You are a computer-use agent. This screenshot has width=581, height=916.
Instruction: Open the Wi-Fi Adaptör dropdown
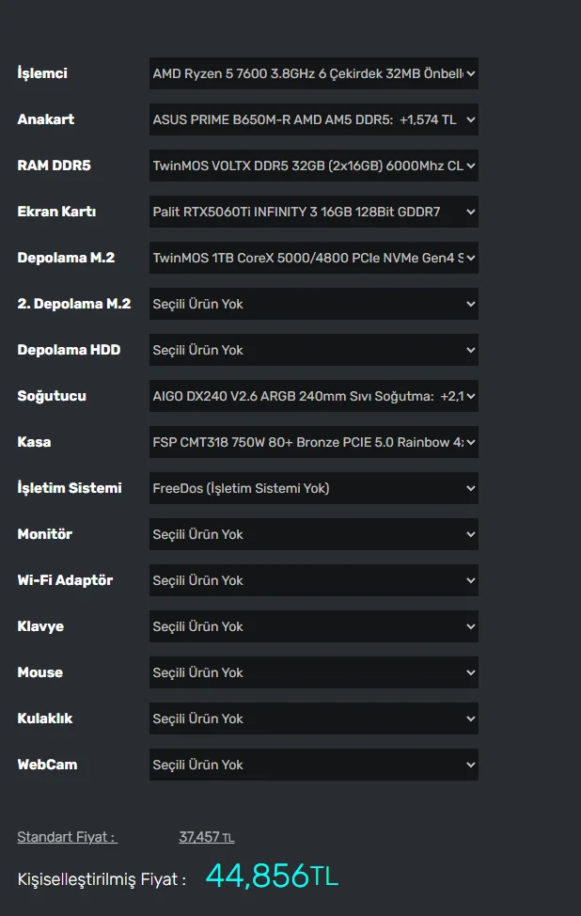pyautogui.click(x=313, y=580)
